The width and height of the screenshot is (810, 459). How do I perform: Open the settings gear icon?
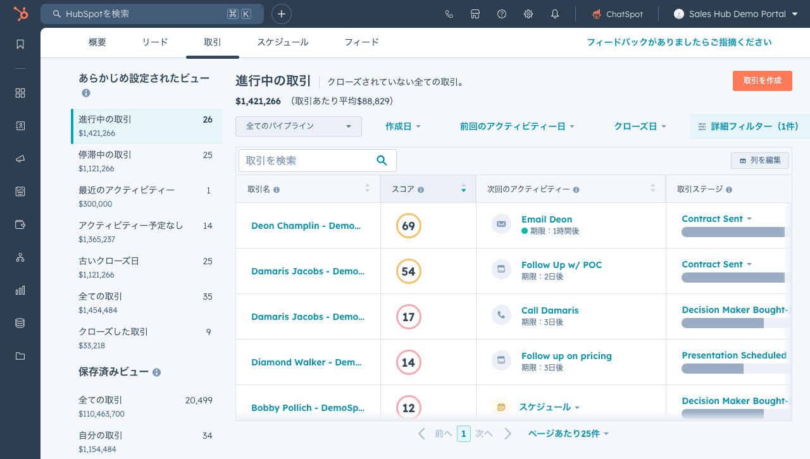pos(528,14)
